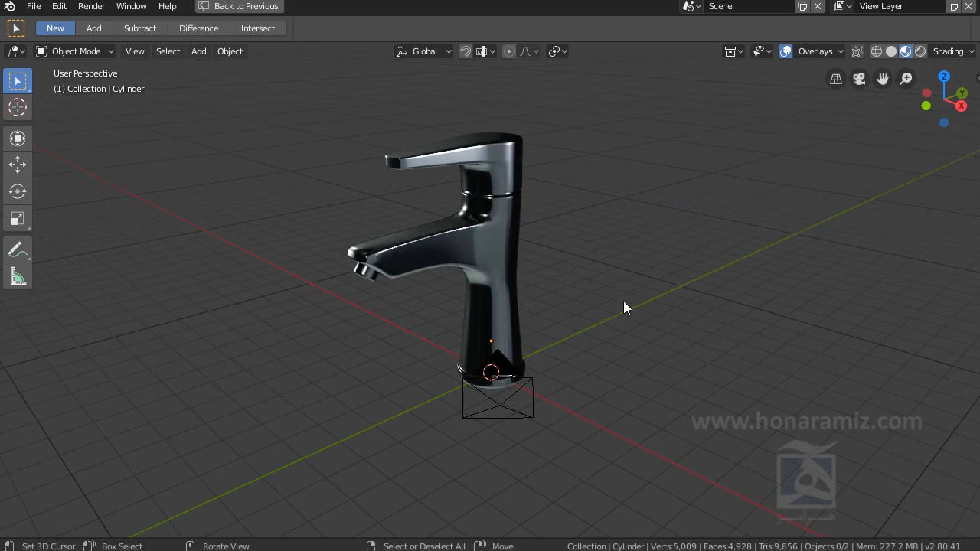This screenshot has width=980, height=551.
Task: Open the object type visibility dropdown
Action: coord(734,51)
